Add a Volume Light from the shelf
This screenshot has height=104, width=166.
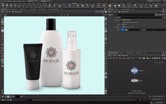(99, 6)
